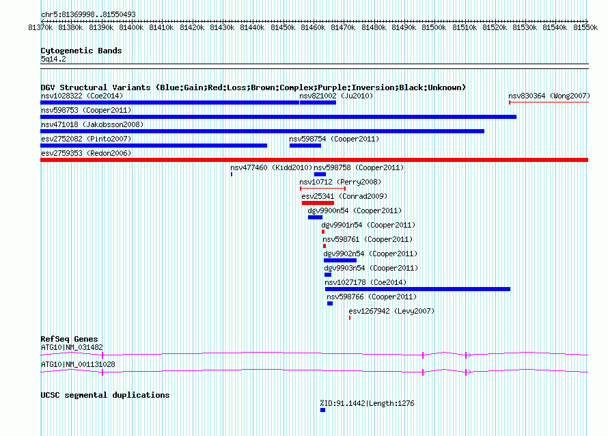The width and height of the screenshot is (608, 436).
Task: Select the blue dgv9902n54 gain bar
Action: click(340, 260)
